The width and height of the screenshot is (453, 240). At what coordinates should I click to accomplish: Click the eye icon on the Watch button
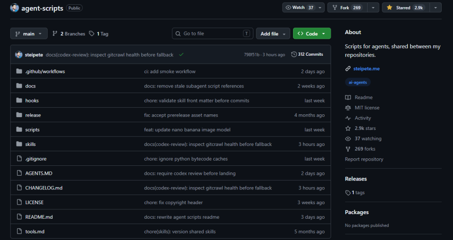[288, 8]
